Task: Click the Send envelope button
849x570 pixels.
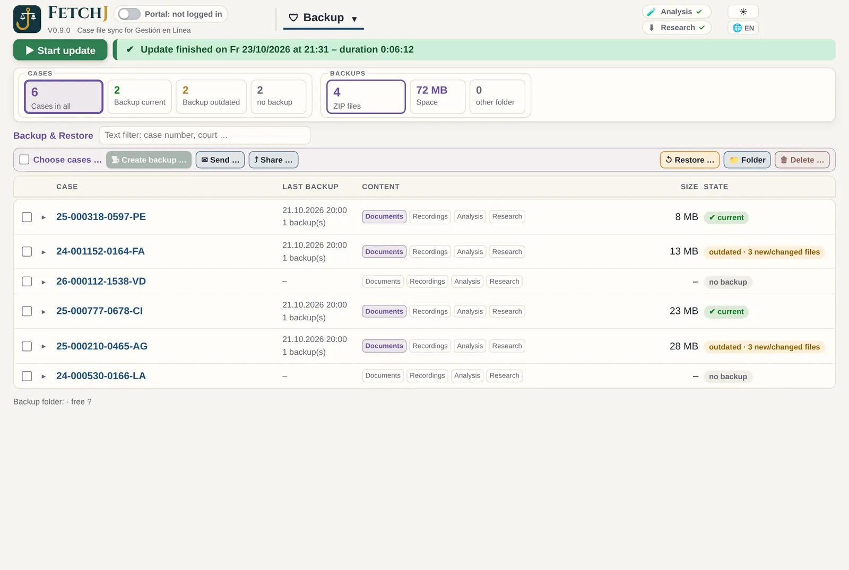Action: point(220,160)
